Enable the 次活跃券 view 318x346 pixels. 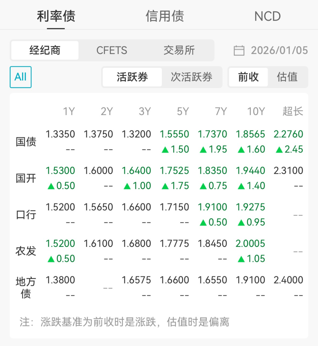pyautogui.click(x=192, y=77)
